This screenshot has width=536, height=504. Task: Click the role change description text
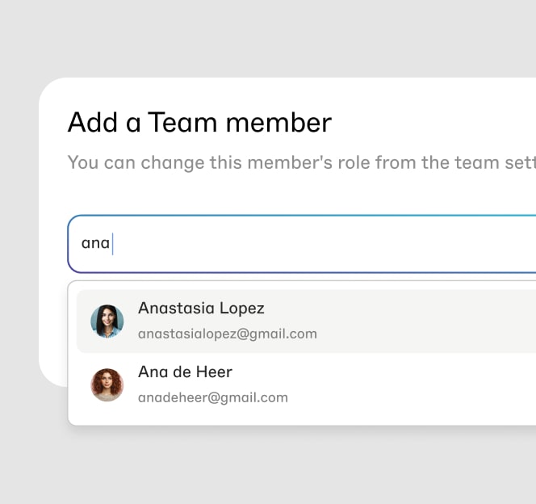pyautogui.click(x=302, y=163)
